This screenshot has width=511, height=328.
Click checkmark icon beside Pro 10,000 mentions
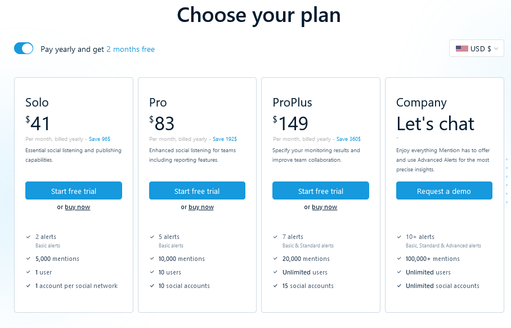152,259
